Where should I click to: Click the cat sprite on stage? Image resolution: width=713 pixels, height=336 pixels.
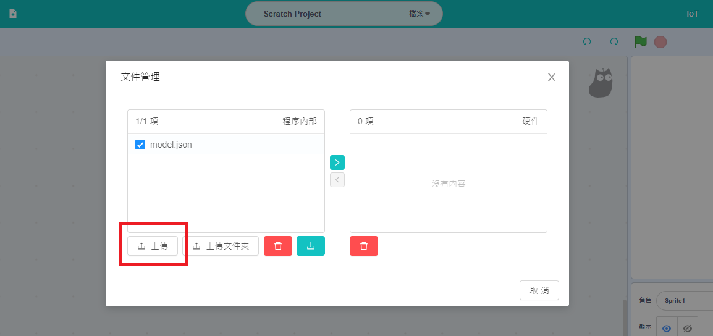[x=601, y=83]
